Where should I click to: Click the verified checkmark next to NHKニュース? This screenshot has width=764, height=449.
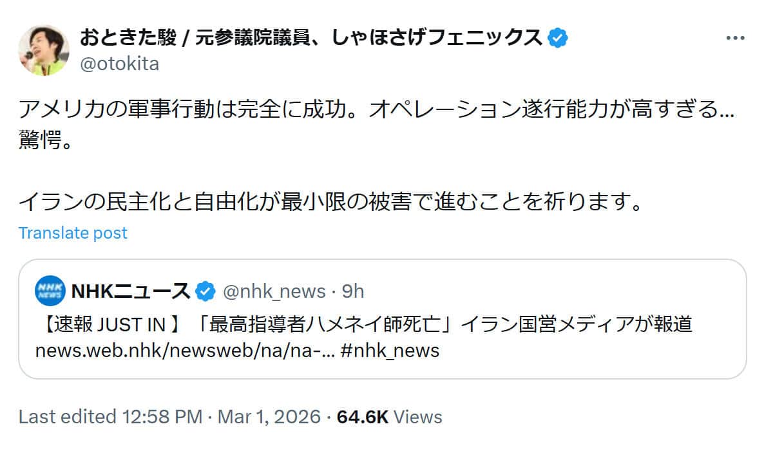[x=204, y=291]
